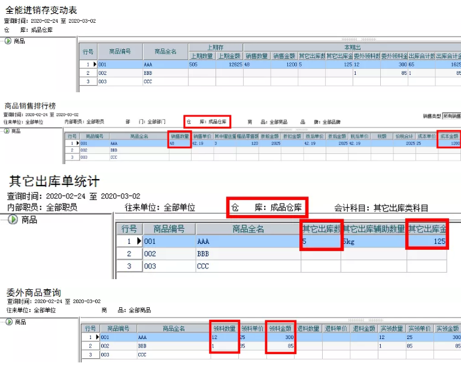Image resolution: width=461 pixels, height=369 pixels.
Task: Click 商品编号 header in 全能进销存变动表
Action: tap(120, 52)
